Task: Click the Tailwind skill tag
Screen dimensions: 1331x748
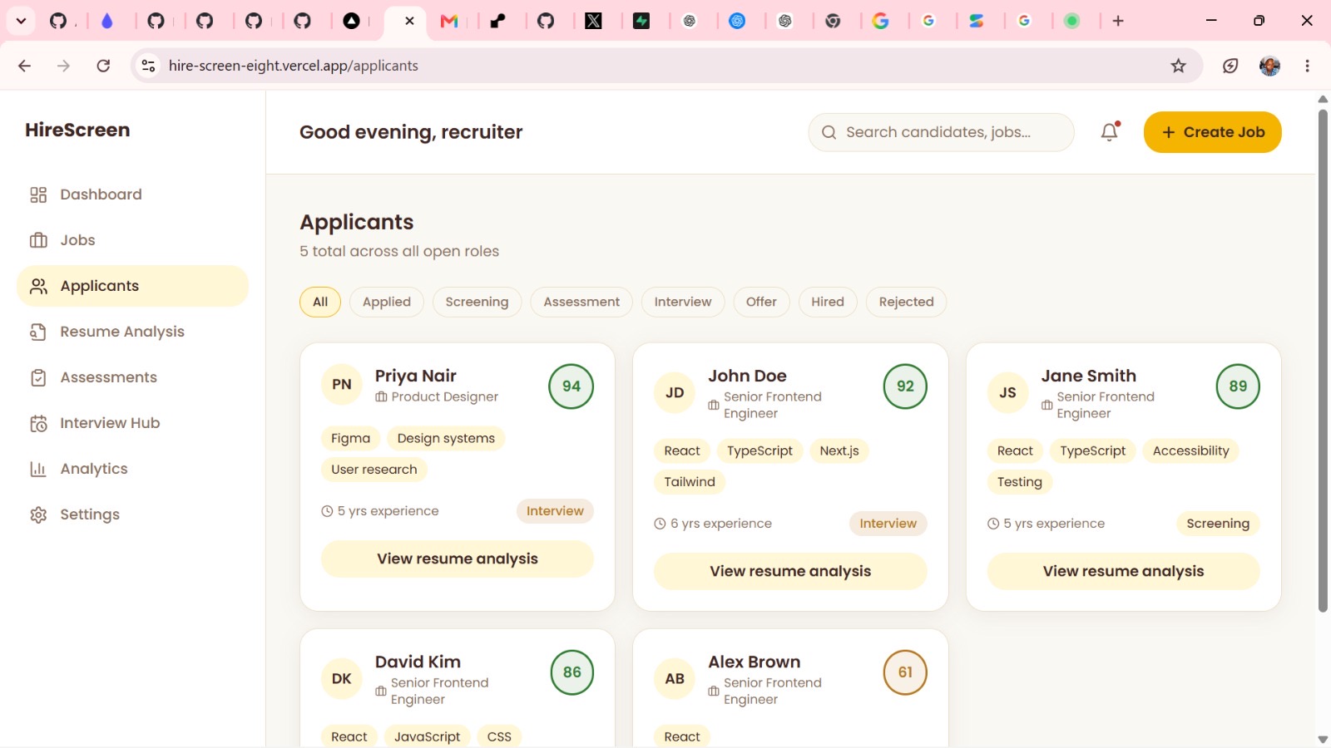Action: pos(690,482)
